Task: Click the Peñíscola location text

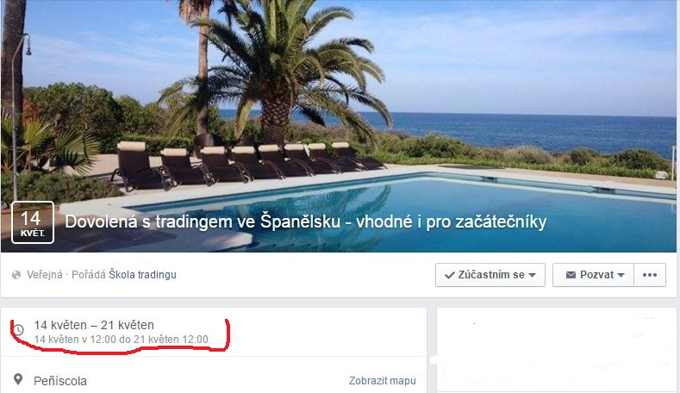Action: [x=60, y=381]
